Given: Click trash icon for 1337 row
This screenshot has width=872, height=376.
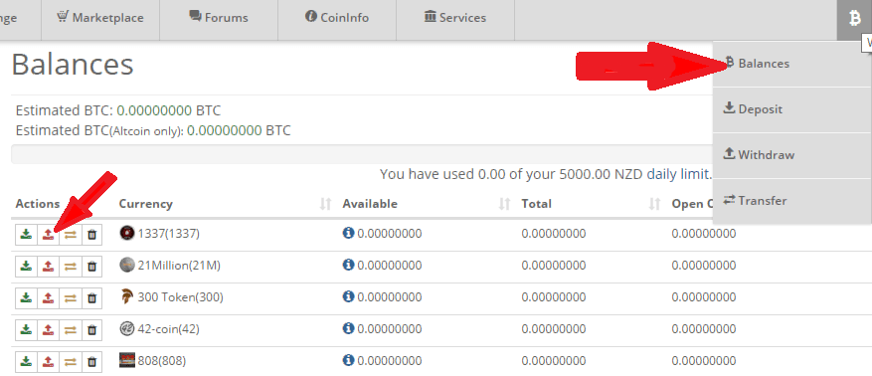Looking at the screenshot, I should tap(91, 235).
